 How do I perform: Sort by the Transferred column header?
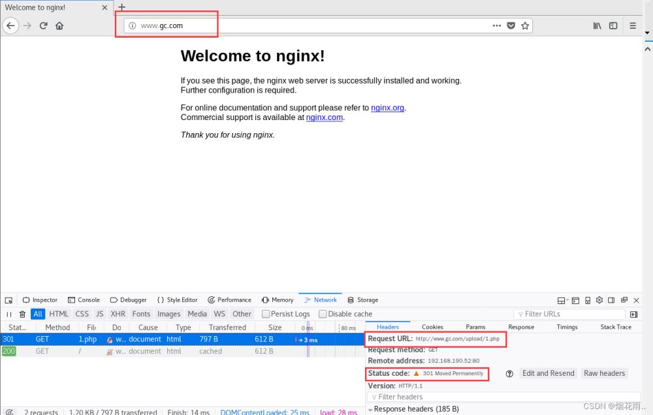point(227,328)
